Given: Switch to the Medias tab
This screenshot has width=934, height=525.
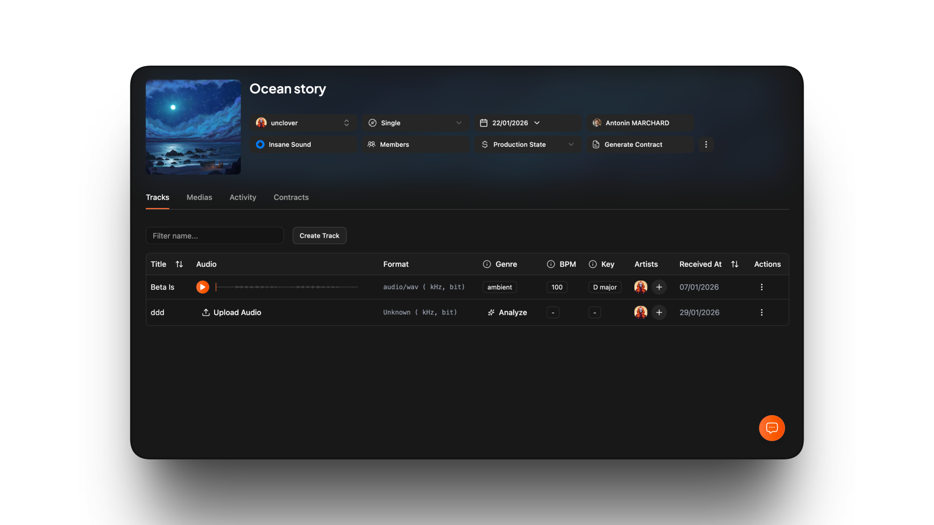Looking at the screenshot, I should coord(199,197).
